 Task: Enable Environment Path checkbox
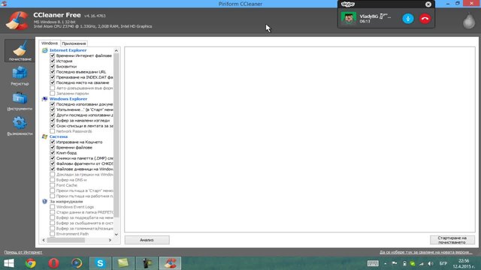point(53,234)
